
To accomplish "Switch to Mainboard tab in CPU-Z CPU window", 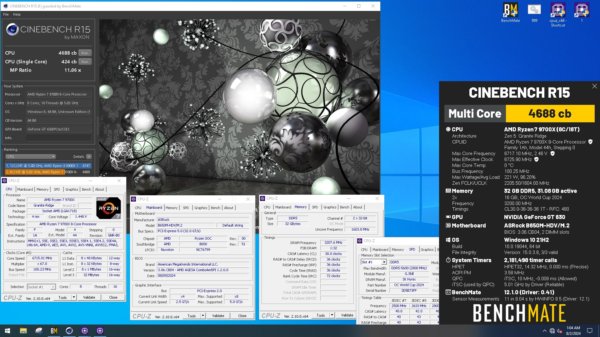I will pyautogui.click(x=25, y=189).
